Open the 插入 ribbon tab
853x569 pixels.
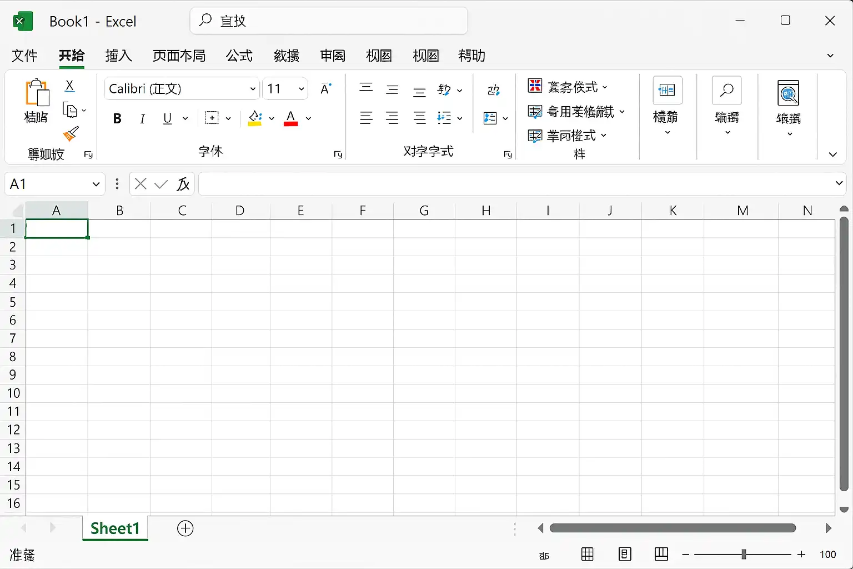[118, 56]
